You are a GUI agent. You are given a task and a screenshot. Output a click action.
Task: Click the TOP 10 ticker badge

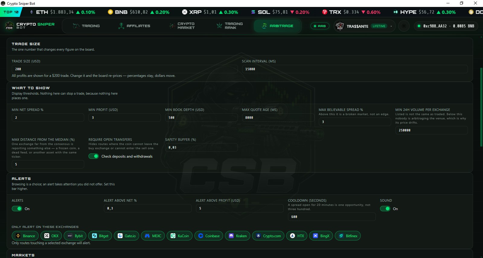(x=11, y=12)
